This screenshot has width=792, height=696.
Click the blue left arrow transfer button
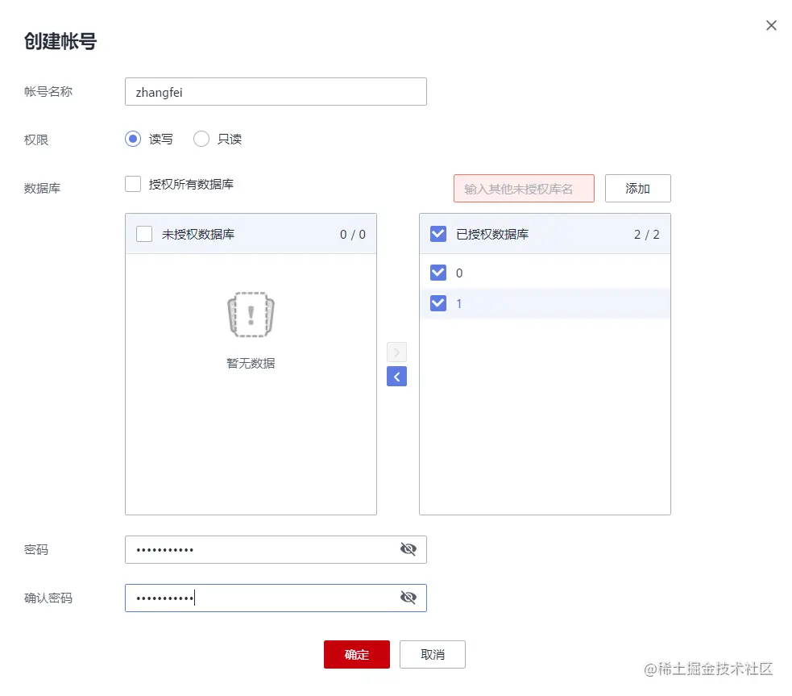click(x=396, y=376)
